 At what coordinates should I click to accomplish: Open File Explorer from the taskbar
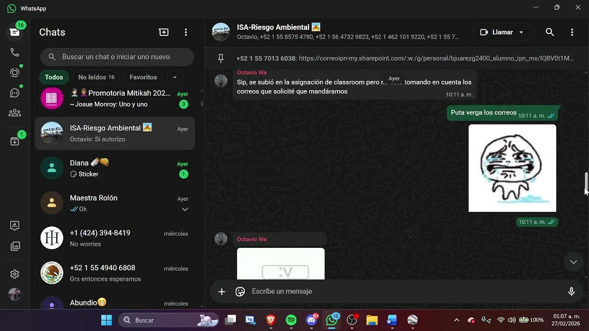pyautogui.click(x=372, y=320)
